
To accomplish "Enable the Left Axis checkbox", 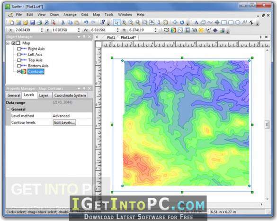I will (19, 54).
